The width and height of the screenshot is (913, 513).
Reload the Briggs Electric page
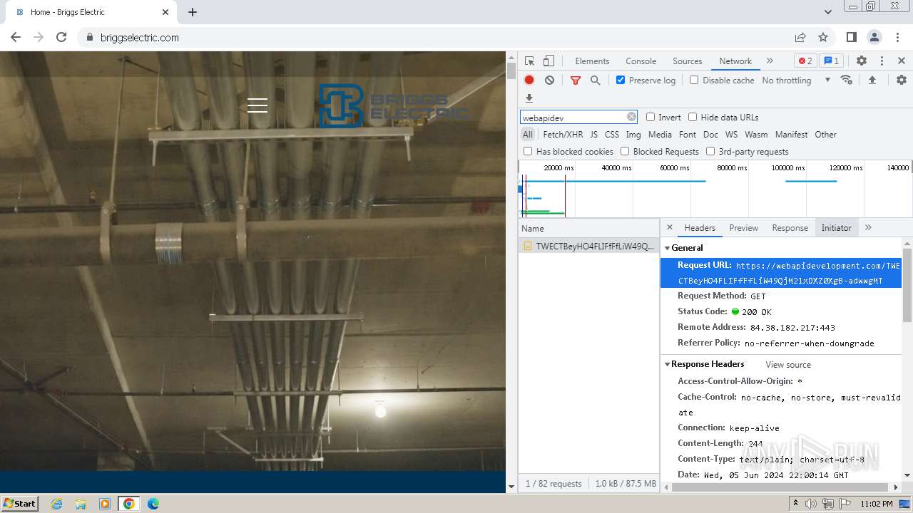(61, 37)
